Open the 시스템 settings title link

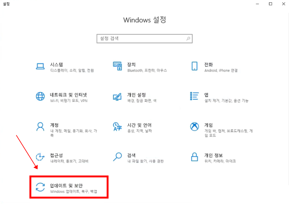[x=56, y=64]
